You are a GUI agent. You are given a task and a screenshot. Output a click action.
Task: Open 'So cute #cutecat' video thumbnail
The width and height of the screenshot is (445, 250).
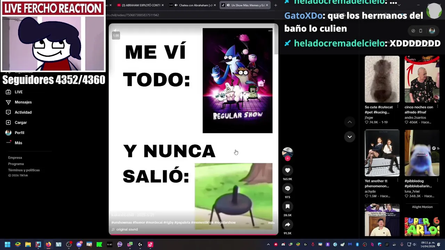coord(382,79)
